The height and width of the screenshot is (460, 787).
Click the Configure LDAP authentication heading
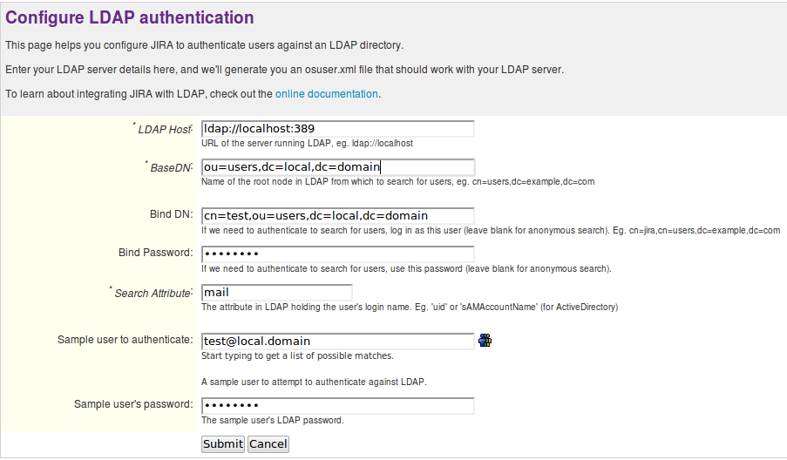[x=130, y=17]
